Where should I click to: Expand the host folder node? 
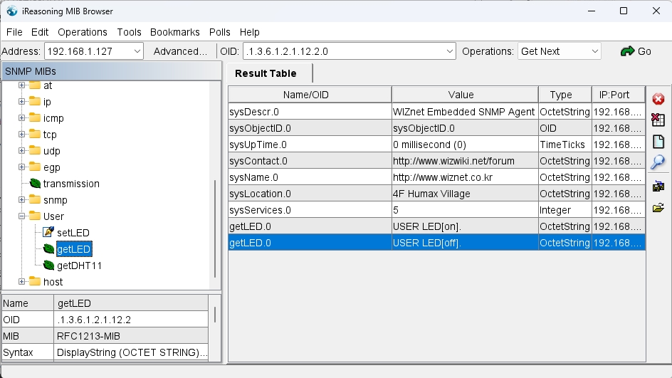point(22,282)
